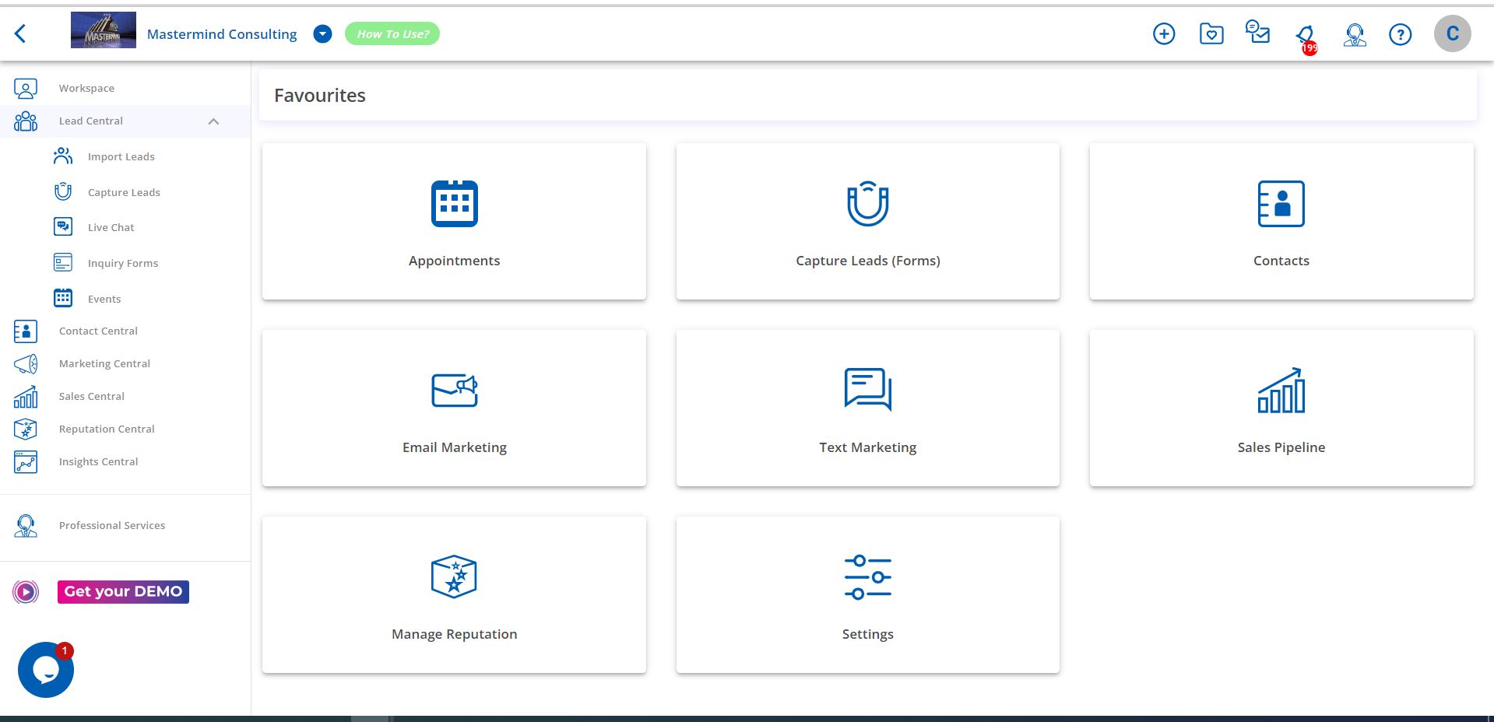Open the favourites folder heart icon
This screenshot has height=722, width=1494.
1211,33
